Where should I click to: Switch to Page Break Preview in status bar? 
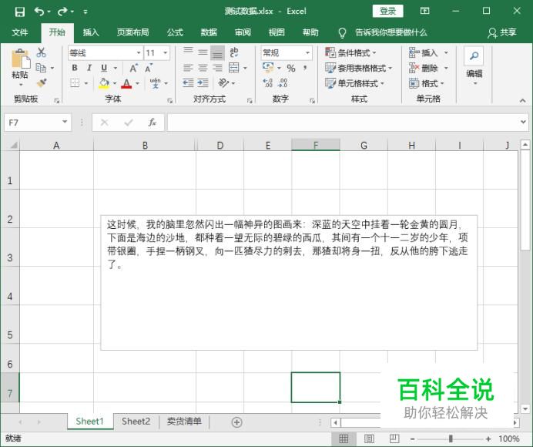(x=394, y=439)
